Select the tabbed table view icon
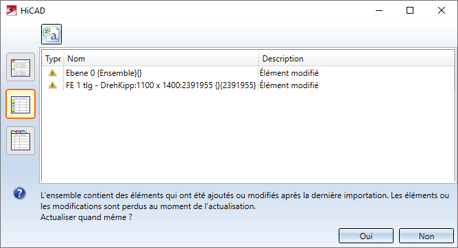 tap(21, 141)
